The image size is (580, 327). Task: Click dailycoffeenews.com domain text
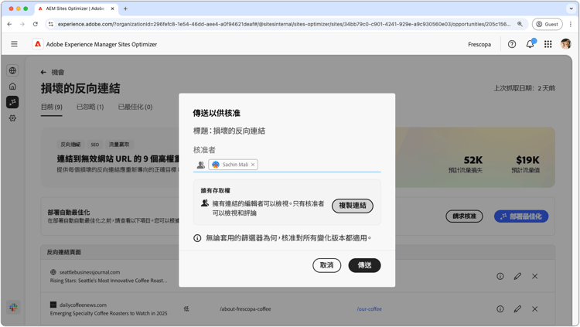click(83, 305)
